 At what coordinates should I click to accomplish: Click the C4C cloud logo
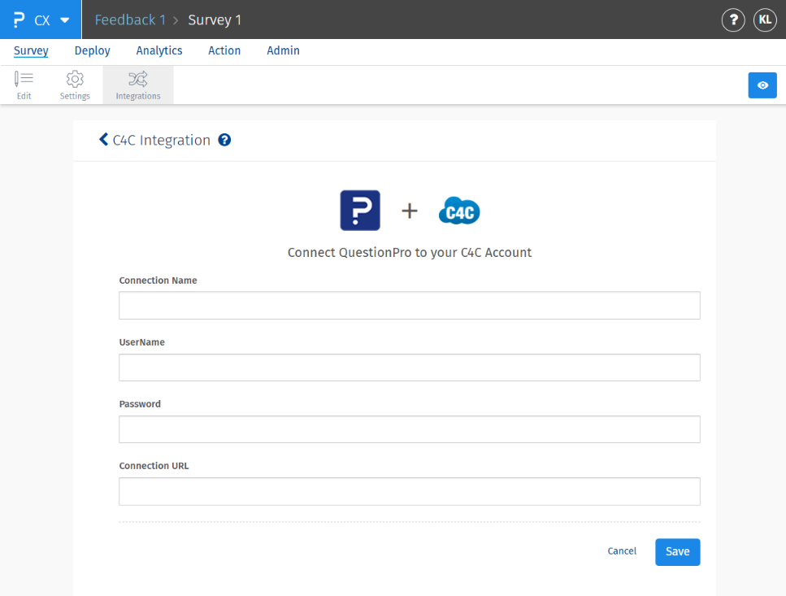click(x=459, y=211)
